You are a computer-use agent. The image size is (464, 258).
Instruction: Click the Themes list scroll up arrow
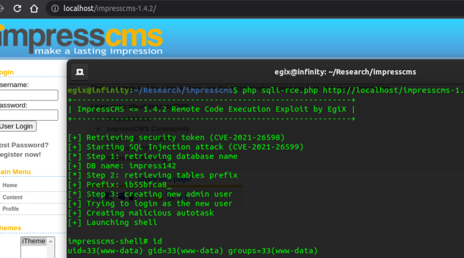[x=50, y=241]
